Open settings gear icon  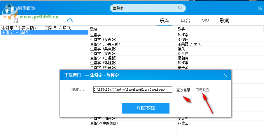260,8
